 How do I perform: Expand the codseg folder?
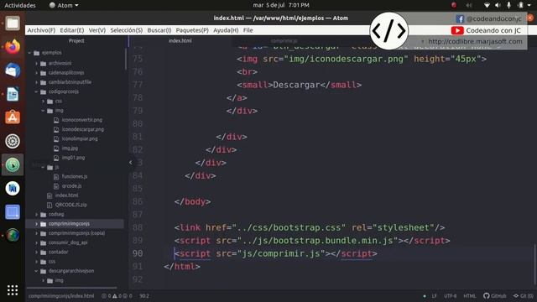coord(37,215)
